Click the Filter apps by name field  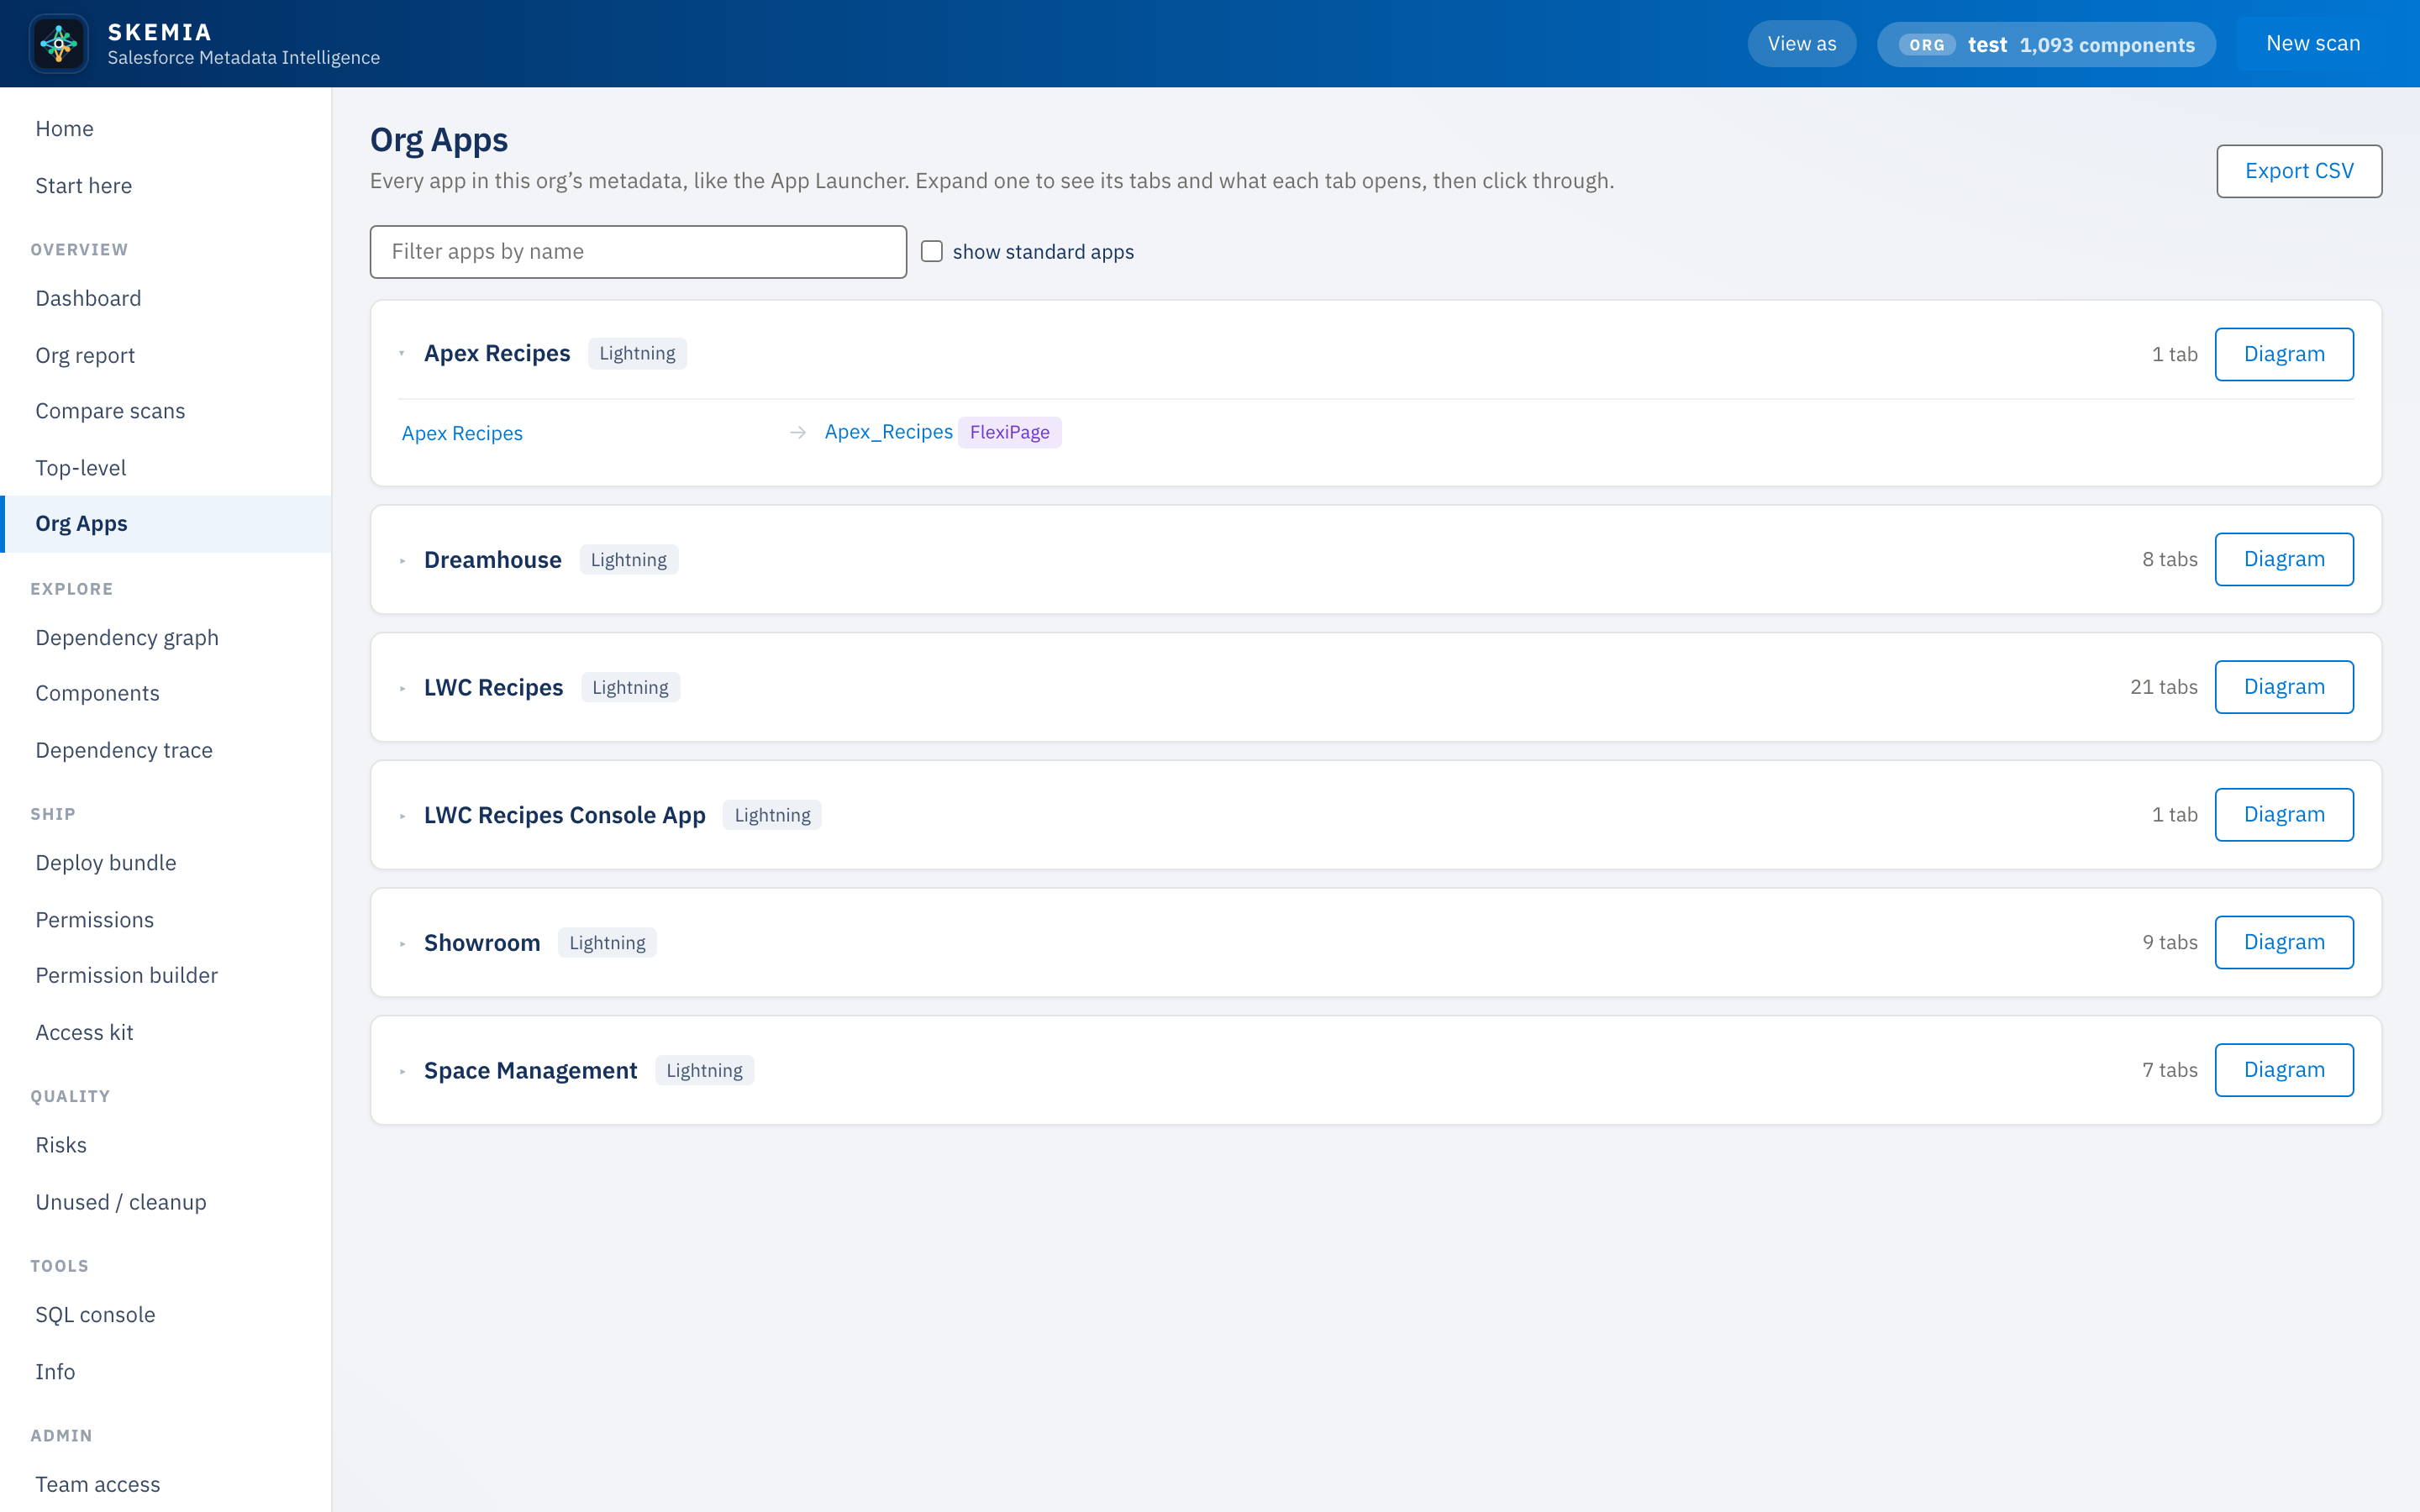pos(638,252)
